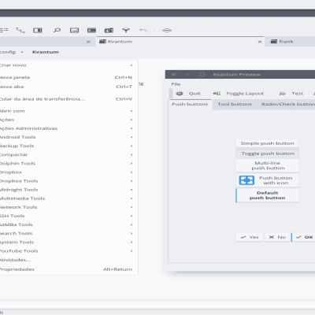
Task: Open Multimedia Tools menu entry
Action: (x=69, y=198)
